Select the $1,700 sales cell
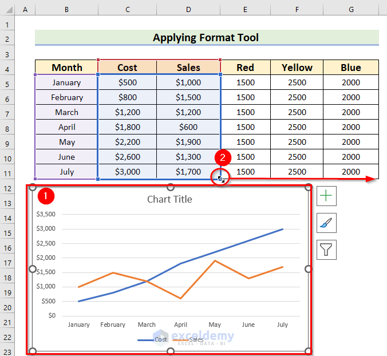Viewport: 387px width, 356px height. coord(188,172)
